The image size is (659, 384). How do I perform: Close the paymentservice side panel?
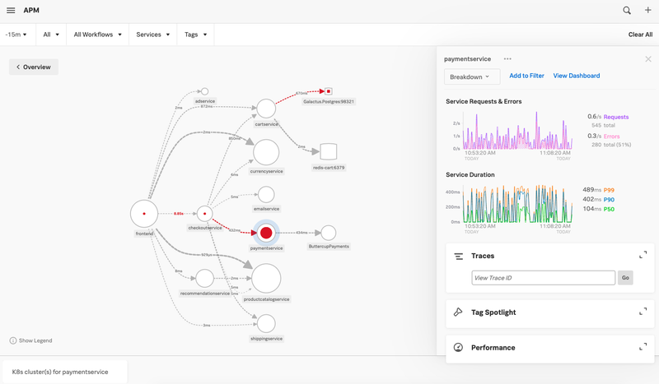648,59
